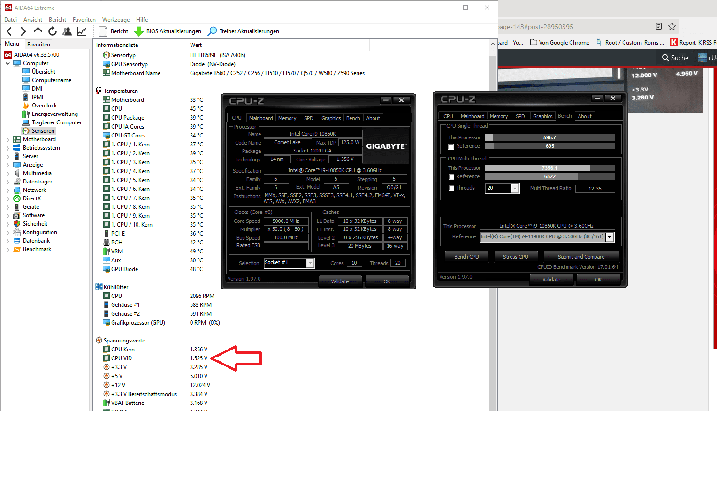The height and width of the screenshot is (502, 717).
Task: Click the Sicherheit shield icon in tree
Action: [x=17, y=224]
